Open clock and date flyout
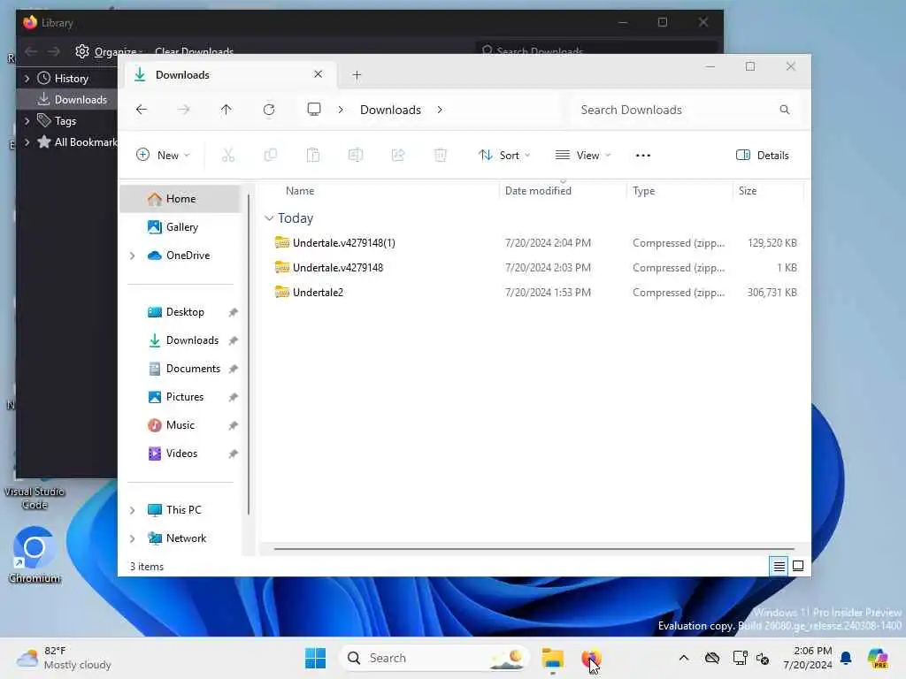 (807, 658)
